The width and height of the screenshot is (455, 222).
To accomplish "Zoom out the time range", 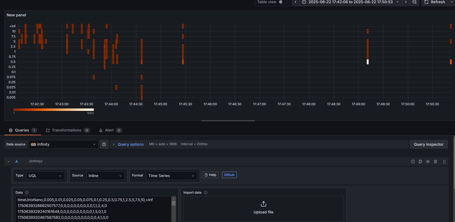I will (415, 2).
